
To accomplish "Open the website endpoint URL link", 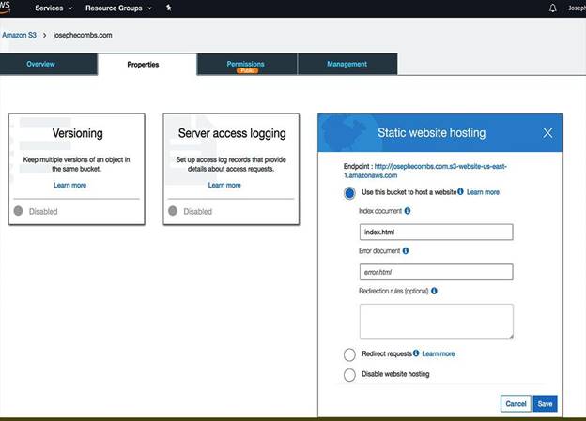I will (425, 171).
